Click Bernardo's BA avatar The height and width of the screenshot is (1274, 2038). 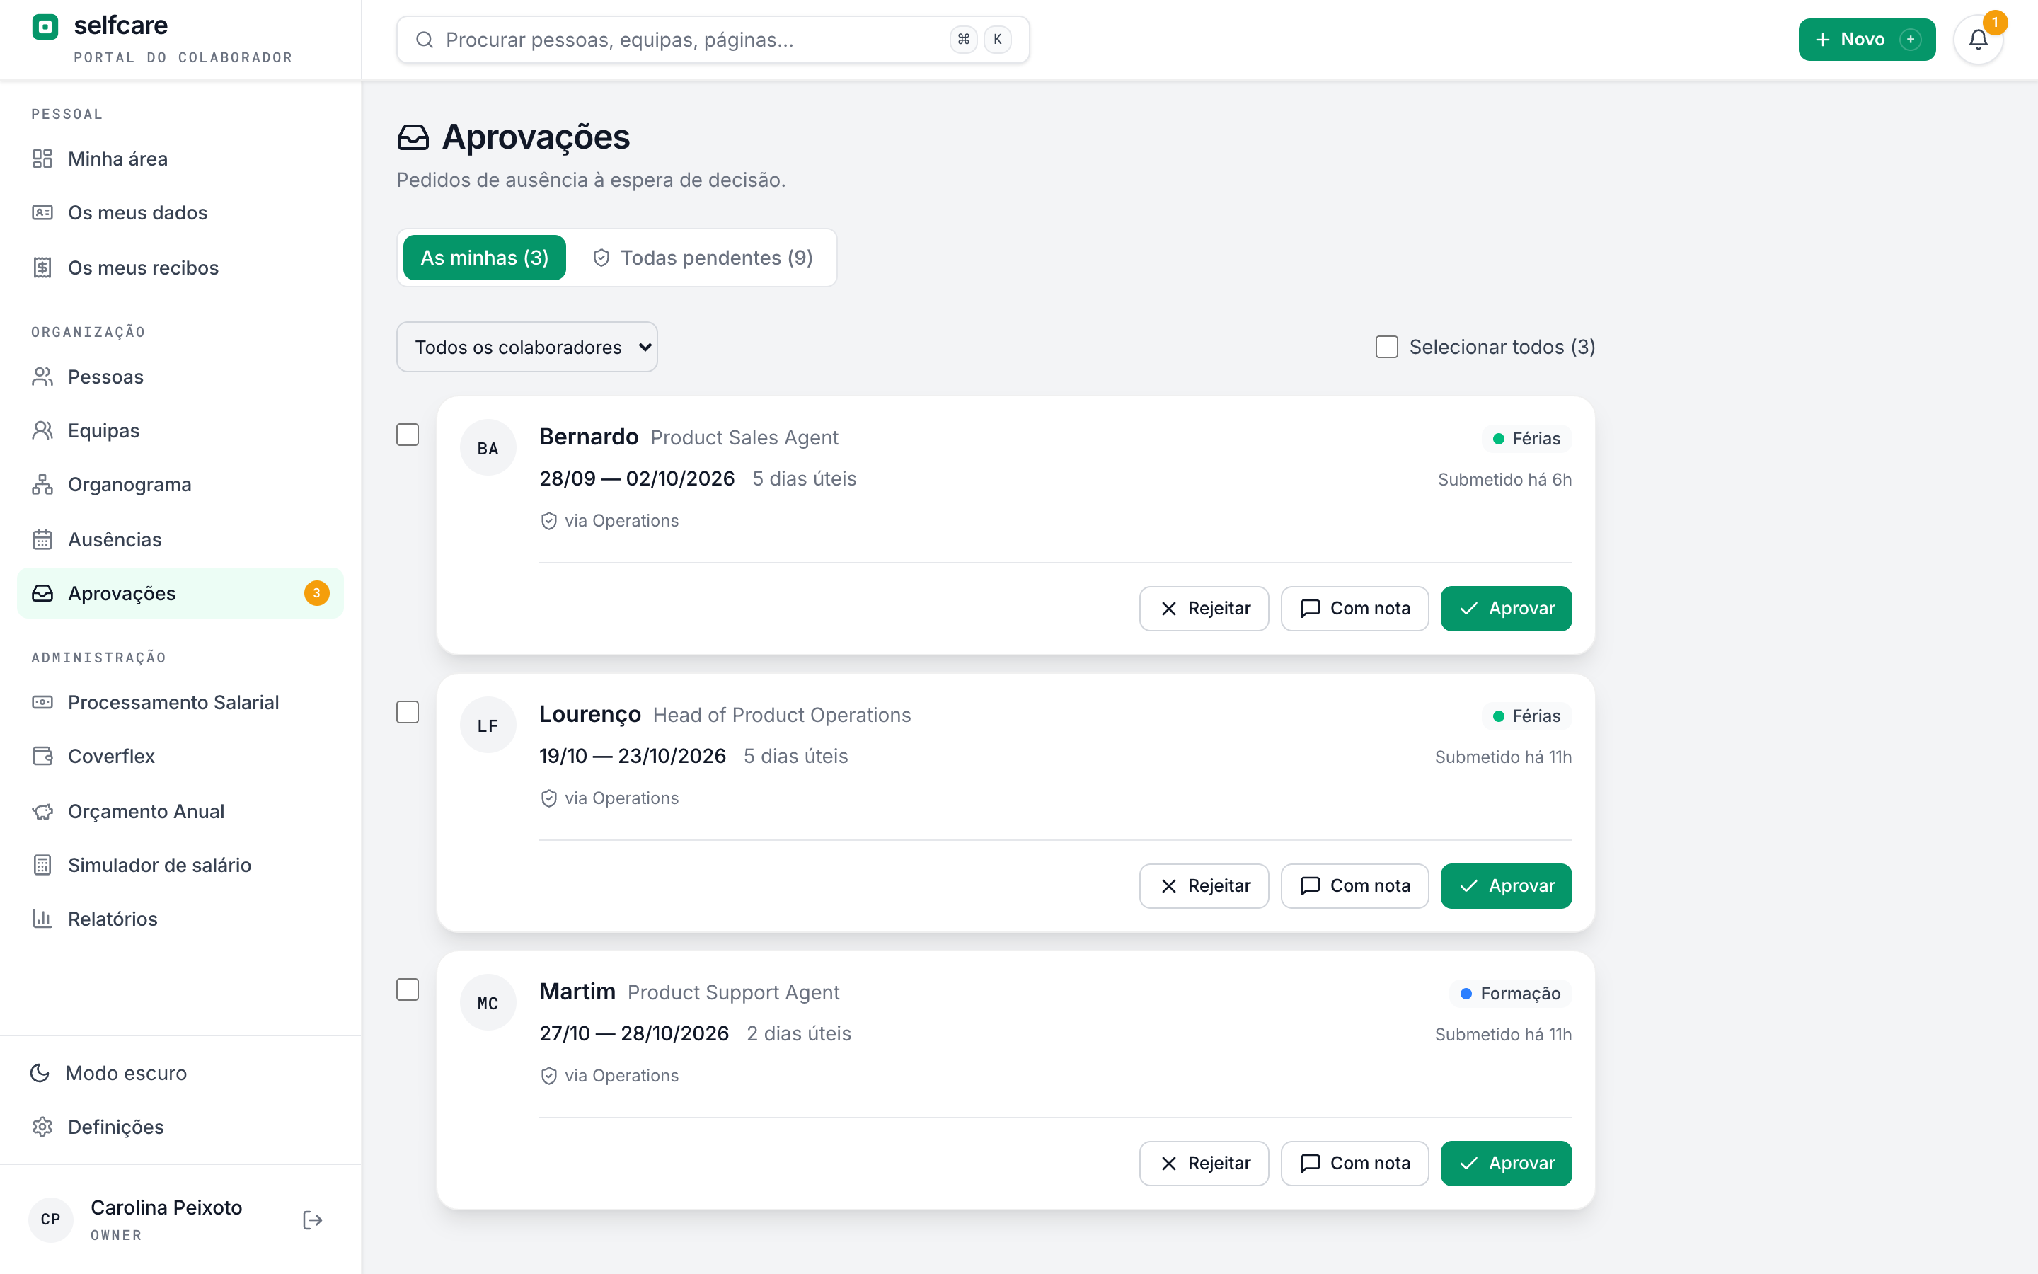coord(488,448)
